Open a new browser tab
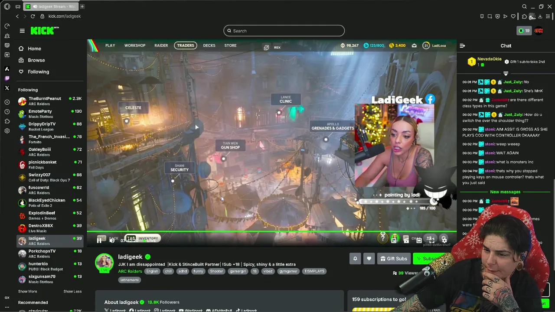Screen dimensions: 555x312 [x=82, y=6]
